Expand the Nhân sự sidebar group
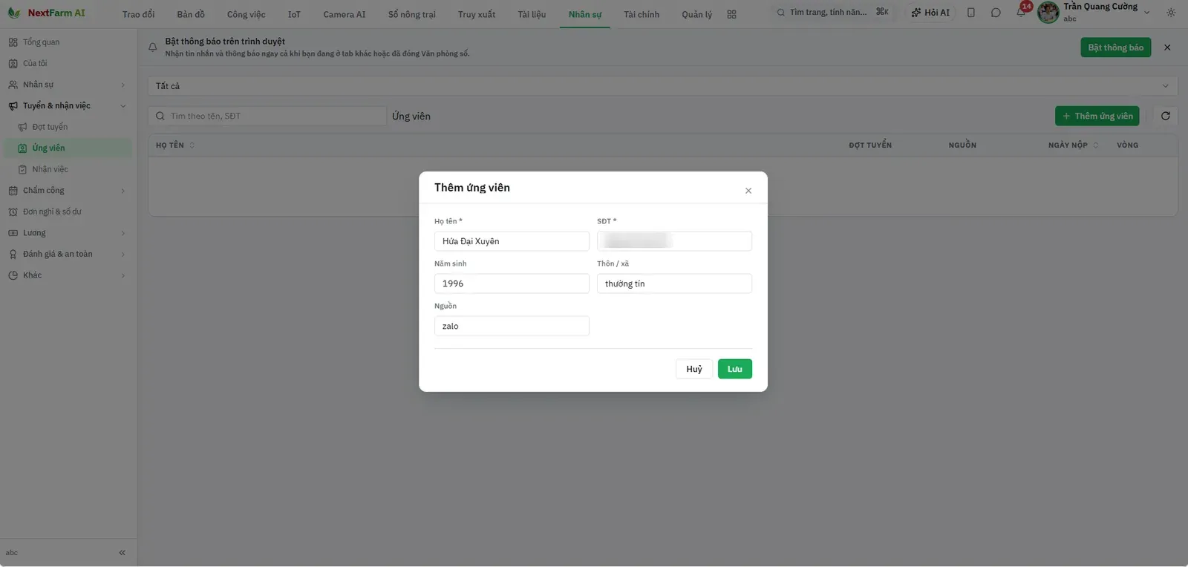 click(67, 85)
